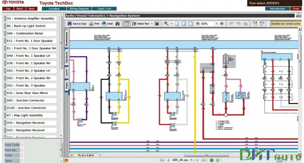Click the zoom in plus button
This screenshot has height=163, width=304.
(222, 24)
